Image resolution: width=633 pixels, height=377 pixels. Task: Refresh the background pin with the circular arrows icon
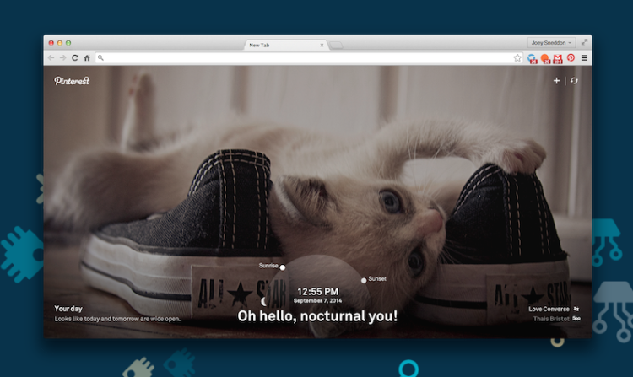[574, 81]
